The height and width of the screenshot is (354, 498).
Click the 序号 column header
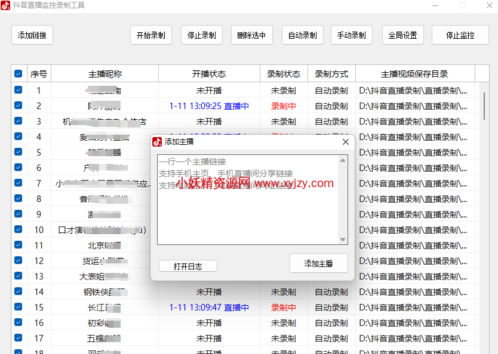pyautogui.click(x=39, y=74)
